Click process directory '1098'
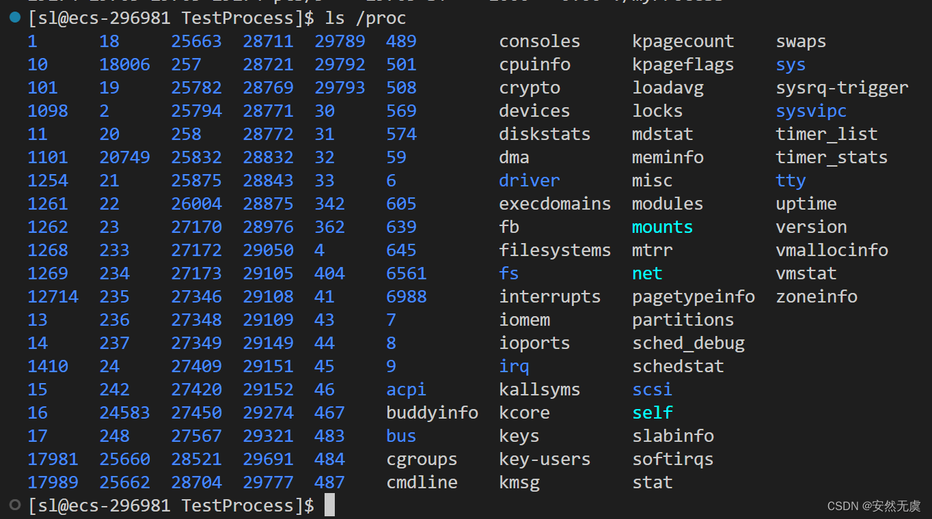The width and height of the screenshot is (932, 519). coord(48,111)
